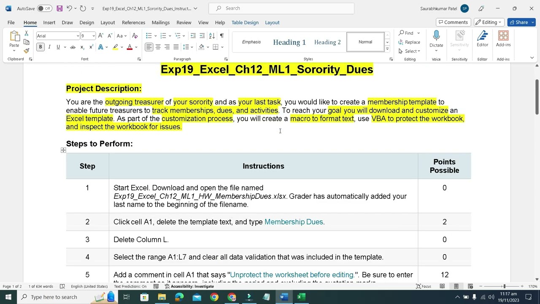Activate the Format Painter brush

point(26,51)
